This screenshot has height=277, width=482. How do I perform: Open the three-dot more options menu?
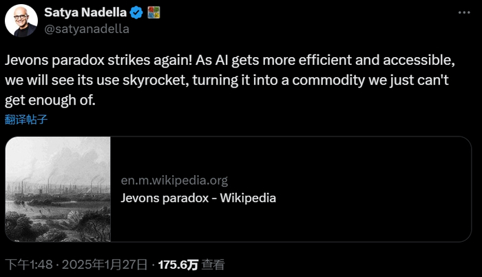462,13
